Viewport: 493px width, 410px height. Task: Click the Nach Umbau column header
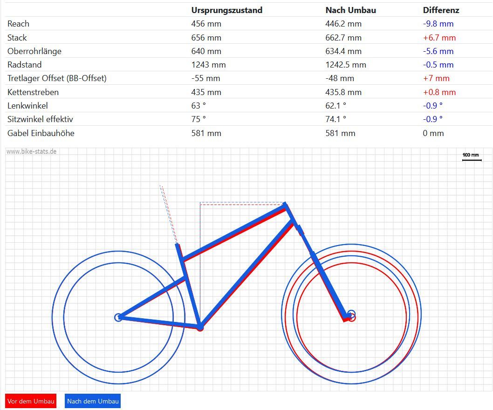(350, 10)
